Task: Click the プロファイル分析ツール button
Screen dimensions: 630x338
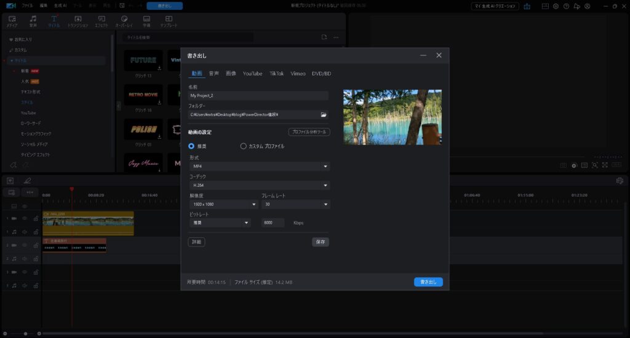Action: [309, 132]
